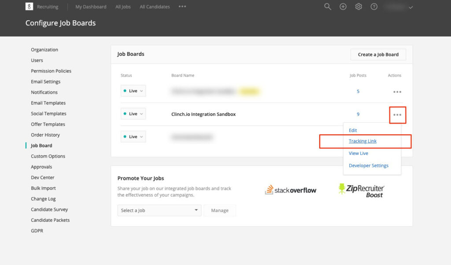Click the ZipRecruiter Boost logo
Image resolution: width=451 pixels, height=265 pixels.
tap(361, 190)
